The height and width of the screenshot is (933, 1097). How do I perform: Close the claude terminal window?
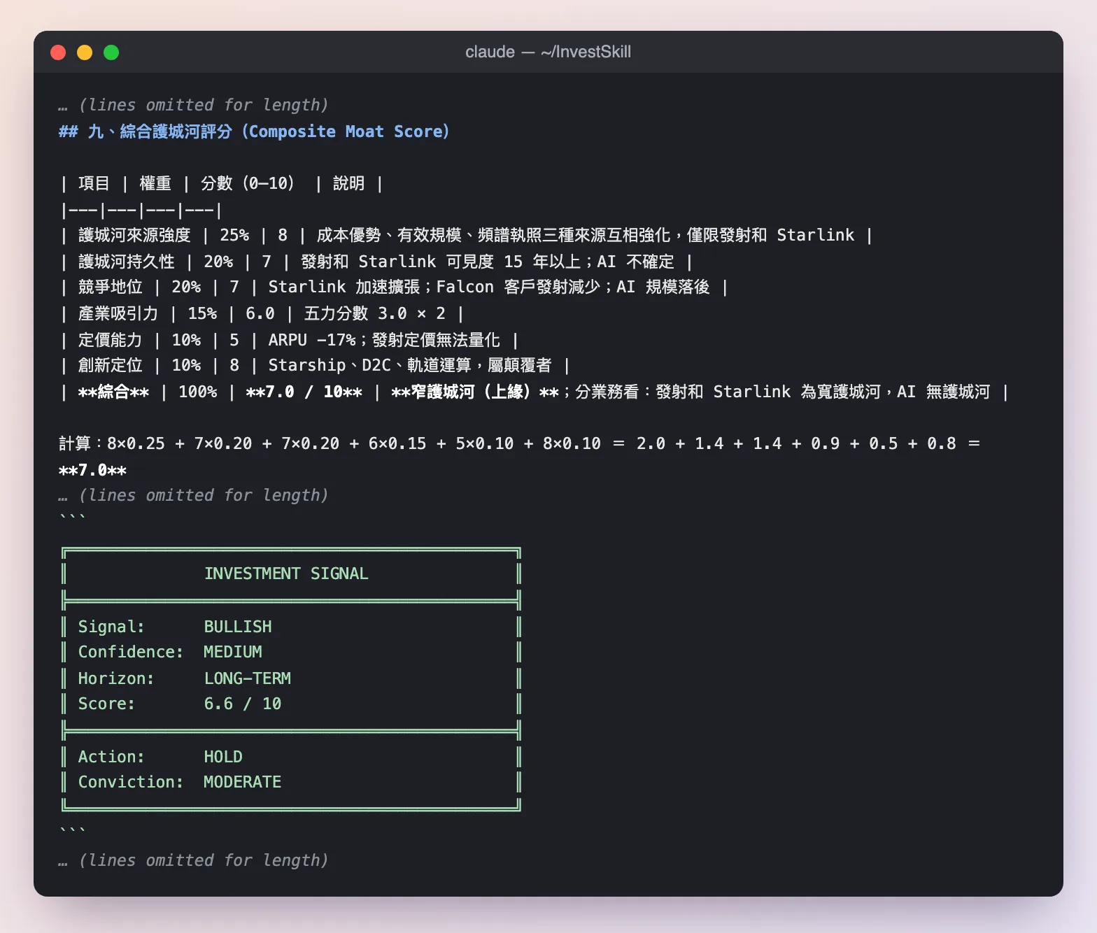coord(58,52)
